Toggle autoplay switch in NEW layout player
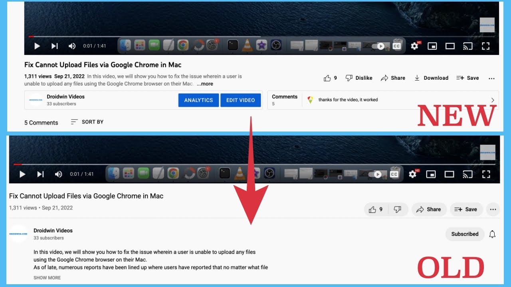This screenshot has width=511, height=287. 378,46
